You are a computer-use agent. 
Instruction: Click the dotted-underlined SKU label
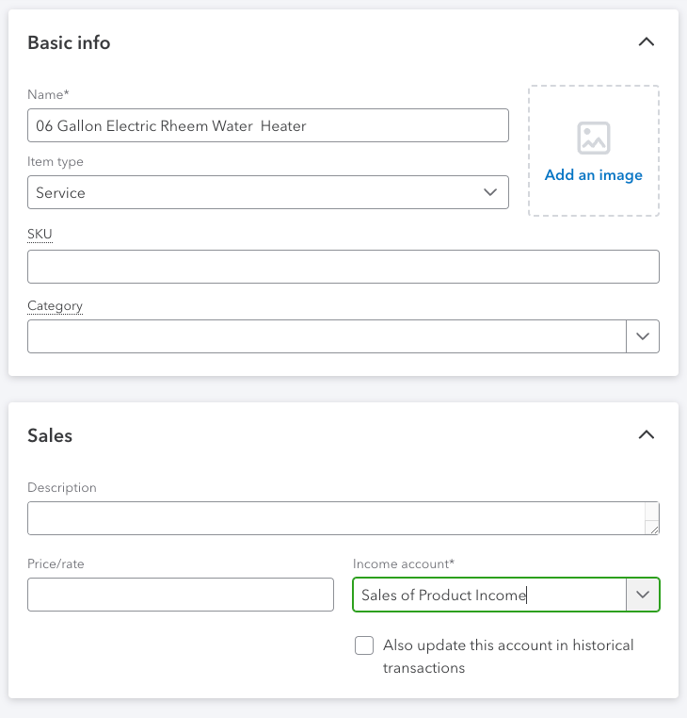coord(40,234)
